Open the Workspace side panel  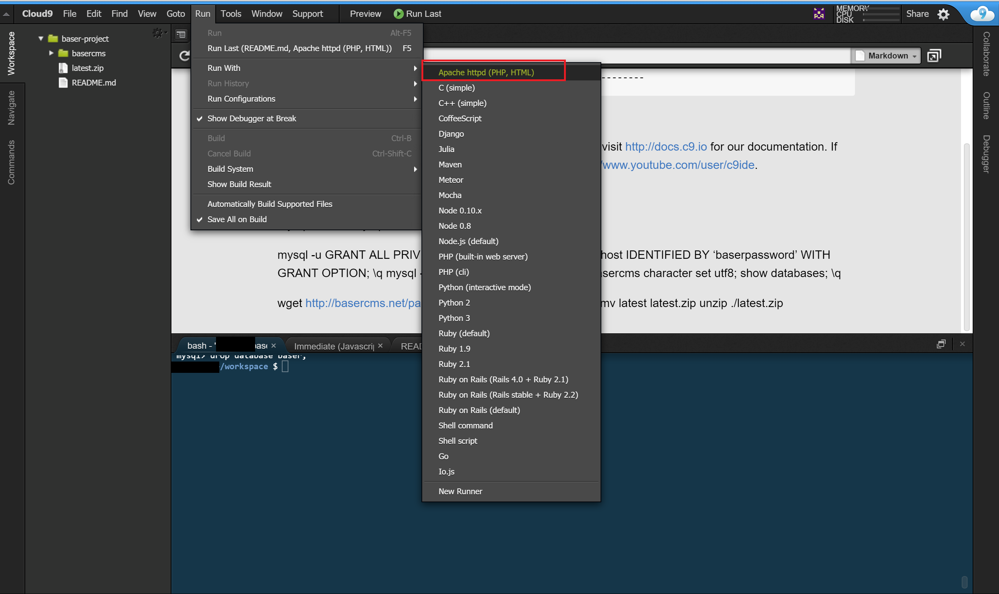[12, 53]
